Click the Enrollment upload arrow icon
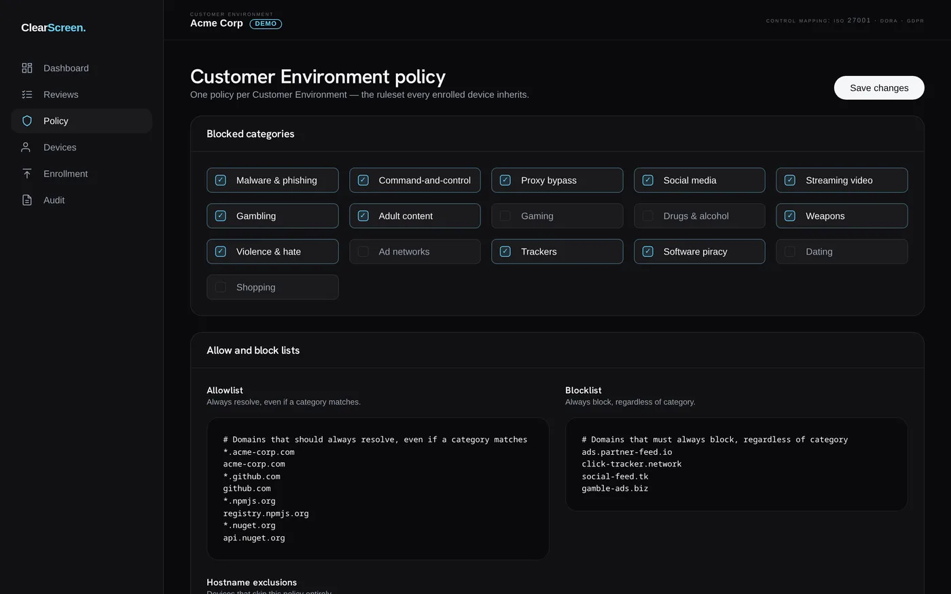 pos(27,174)
